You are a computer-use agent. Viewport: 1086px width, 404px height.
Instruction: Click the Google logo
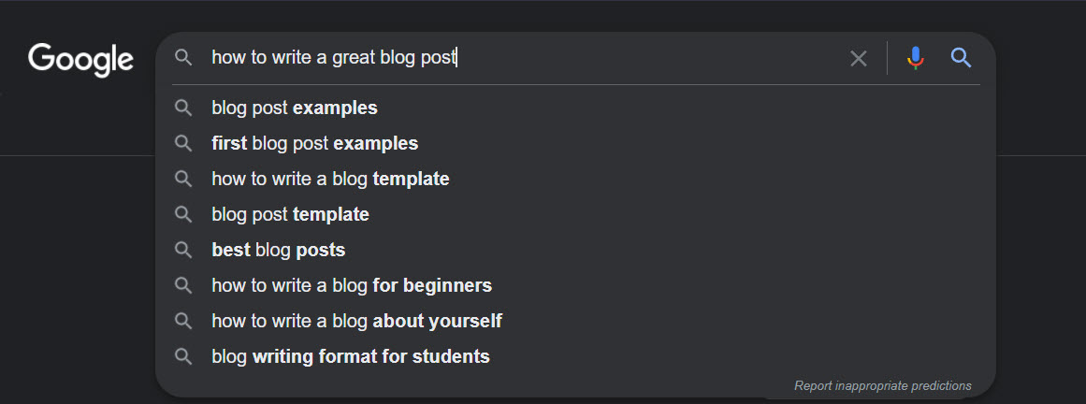[x=81, y=60]
